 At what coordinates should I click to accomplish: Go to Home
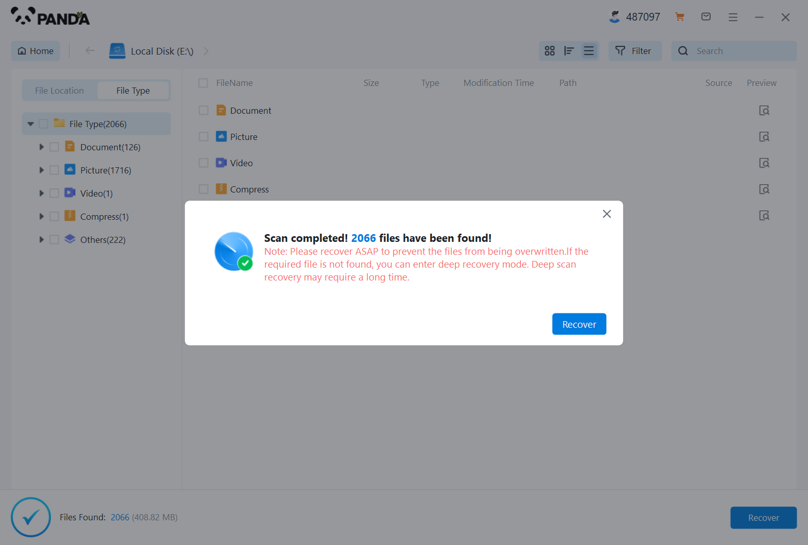coord(36,51)
